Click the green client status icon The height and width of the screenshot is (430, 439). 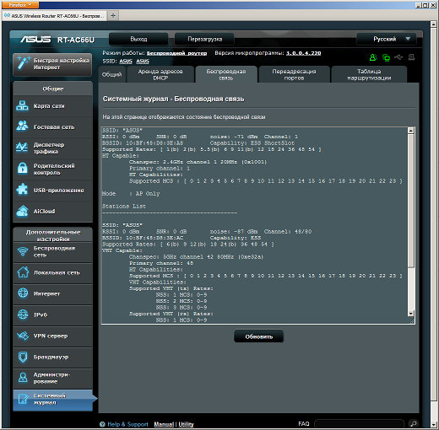tap(373, 57)
